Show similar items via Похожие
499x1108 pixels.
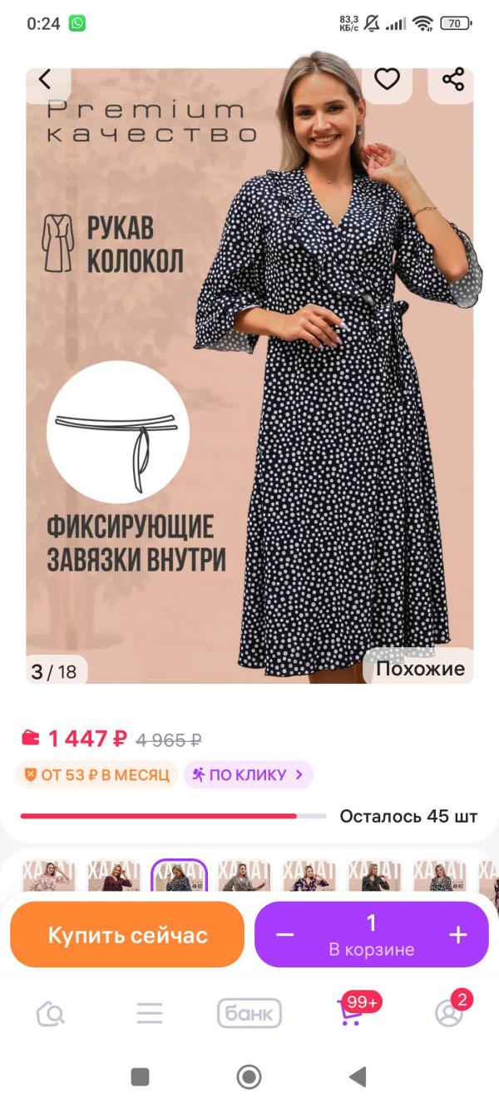pos(420,669)
